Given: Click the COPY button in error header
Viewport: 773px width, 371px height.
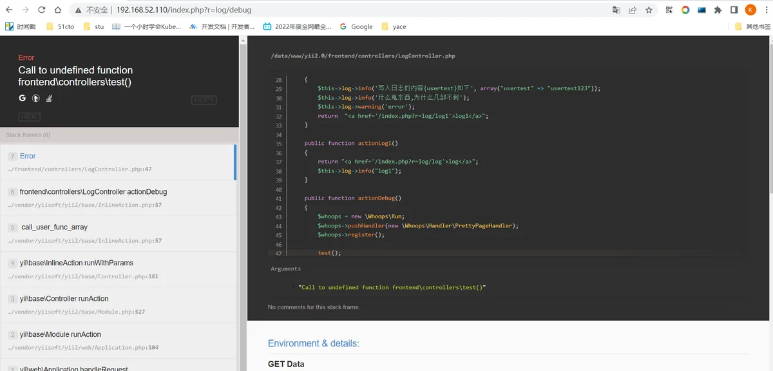Looking at the screenshot, I should tap(204, 100).
